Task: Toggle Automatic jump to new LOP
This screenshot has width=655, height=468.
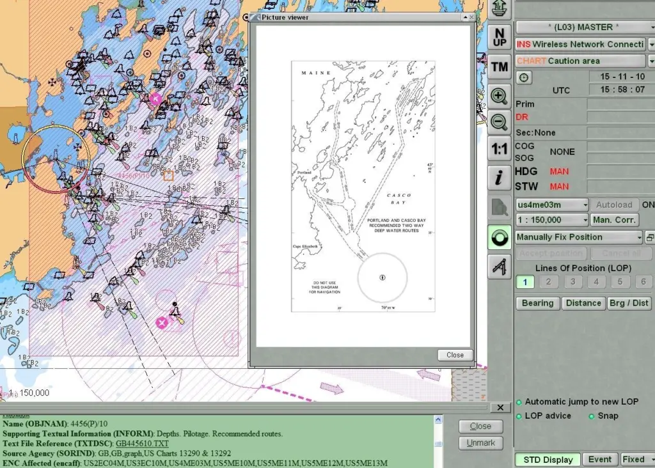Action: (x=519, y=402)
